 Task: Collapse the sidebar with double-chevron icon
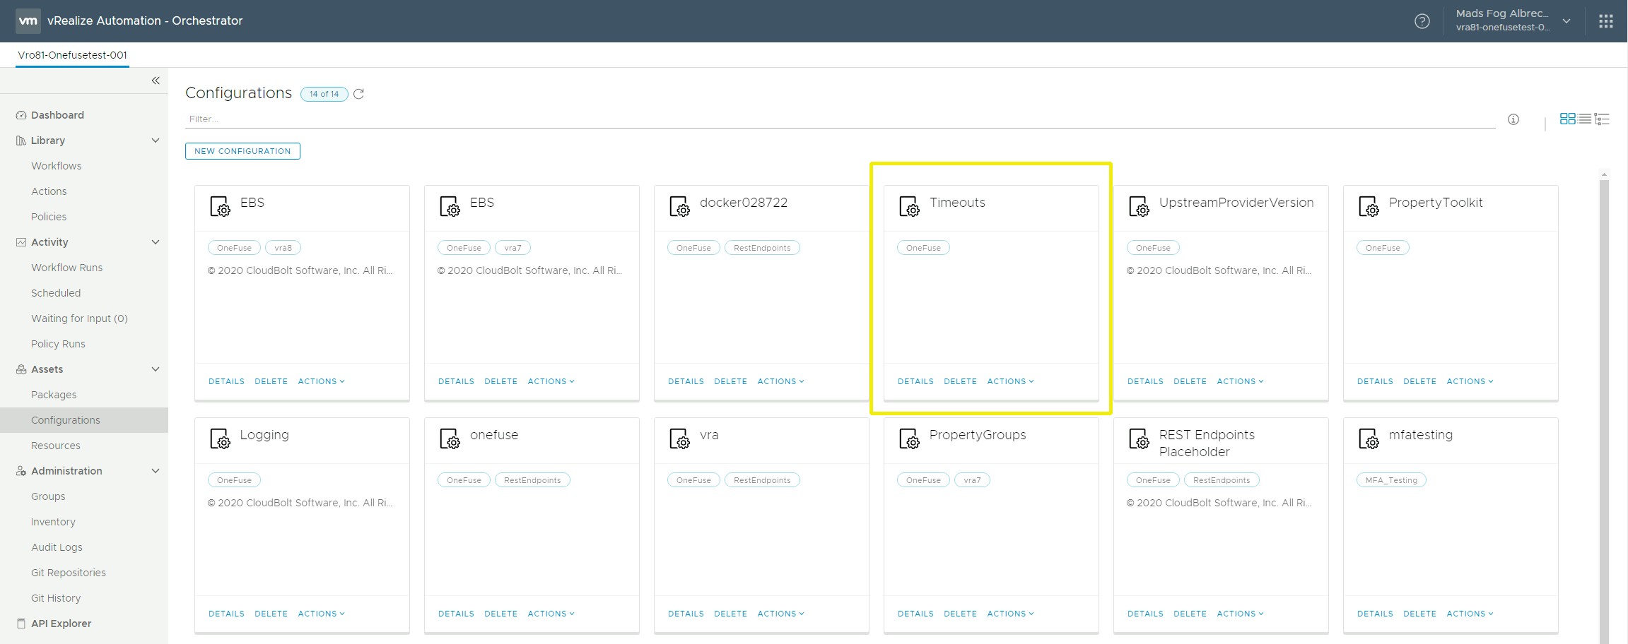coord(156,80)
